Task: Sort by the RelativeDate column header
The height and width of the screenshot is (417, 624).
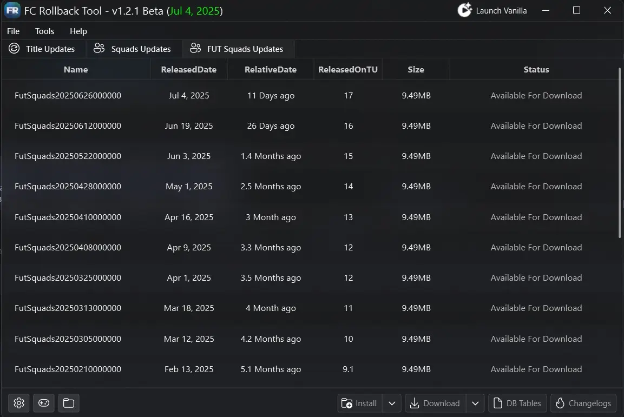Action: point(271,70)
